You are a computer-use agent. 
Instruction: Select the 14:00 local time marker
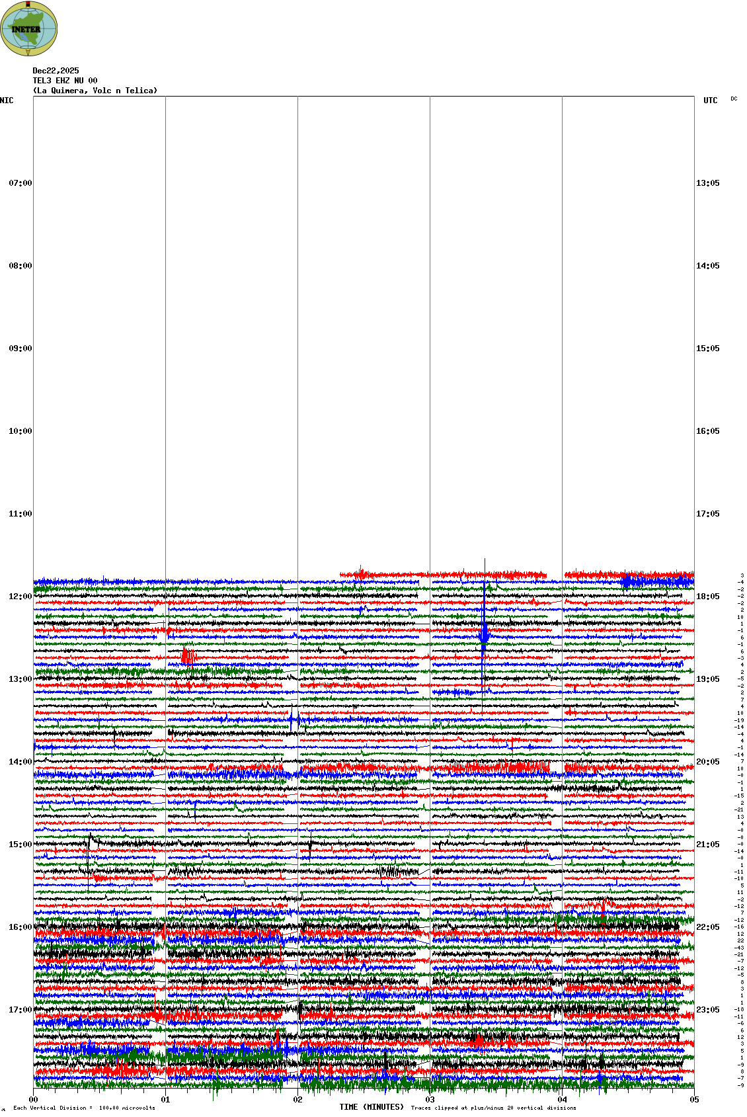coord(20,762)
